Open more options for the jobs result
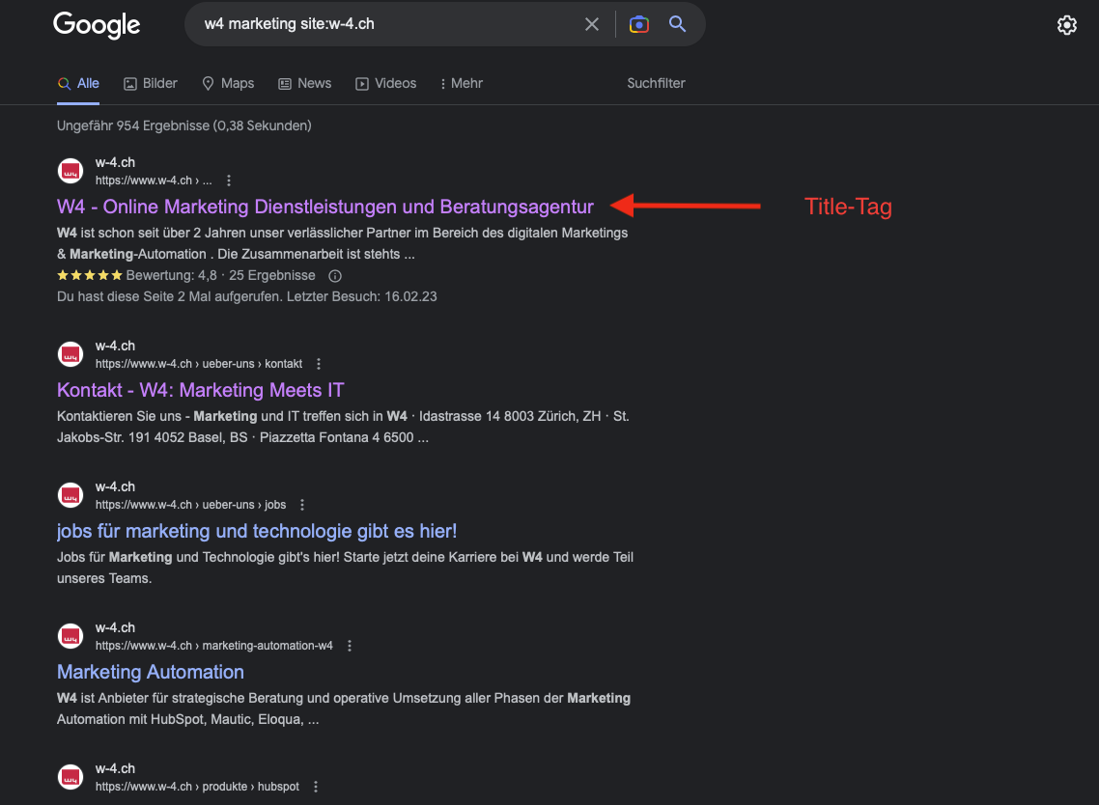The image size is (1099, 805). point(302,505)
